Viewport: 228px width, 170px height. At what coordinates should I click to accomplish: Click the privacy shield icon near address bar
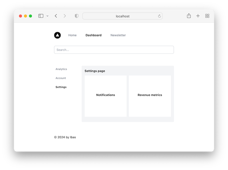coord(76,16)
